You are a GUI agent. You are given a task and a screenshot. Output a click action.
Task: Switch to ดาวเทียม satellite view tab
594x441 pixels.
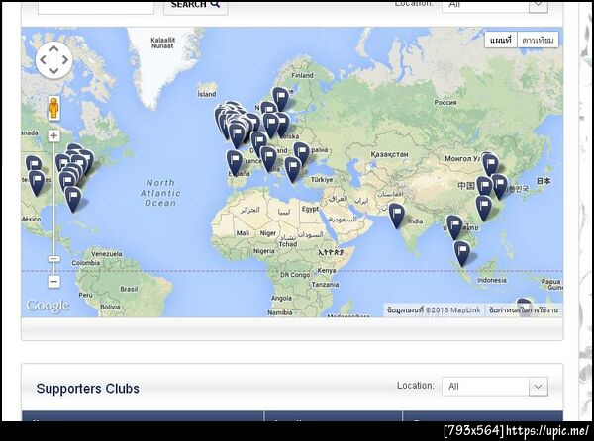point(538,40)
